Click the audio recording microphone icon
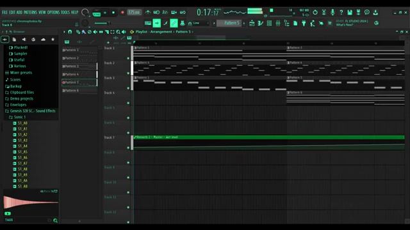Viewport: 410px width, 230px height. click(x=332, y=12)
